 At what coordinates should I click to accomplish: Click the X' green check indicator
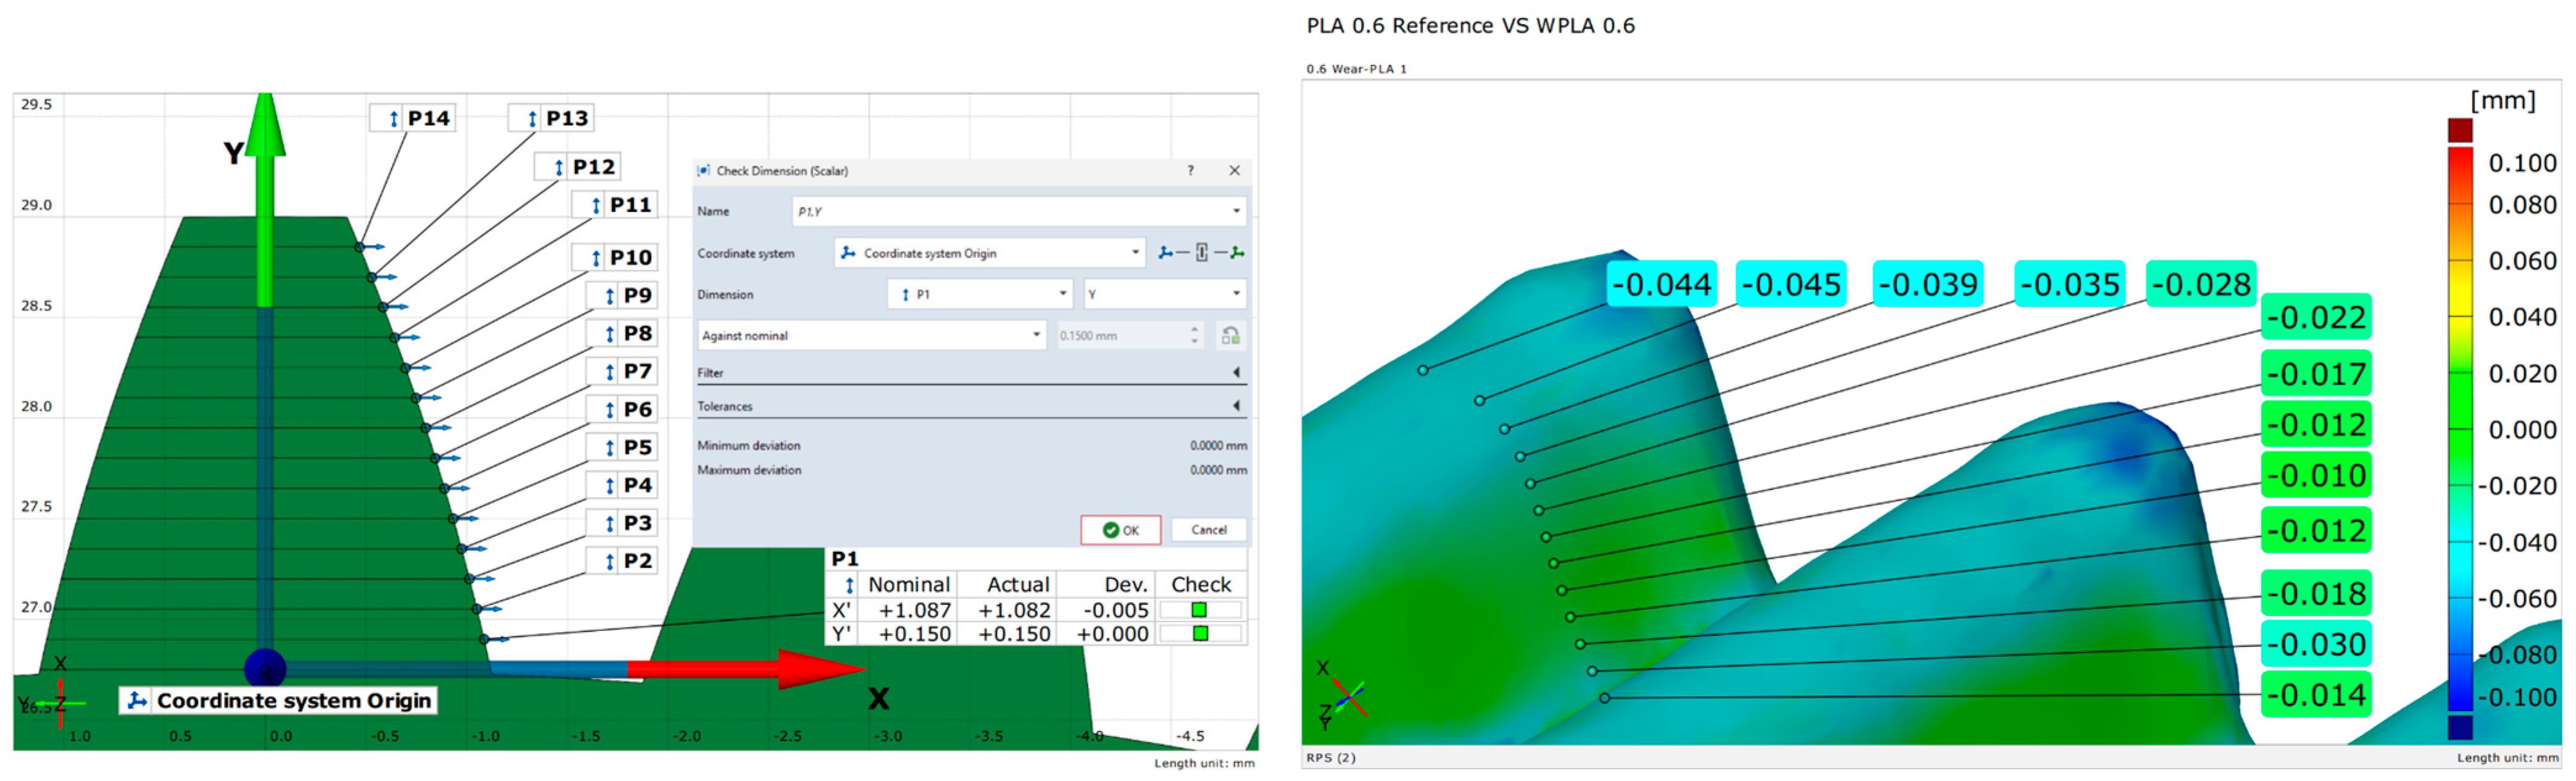pos(1199,610)
